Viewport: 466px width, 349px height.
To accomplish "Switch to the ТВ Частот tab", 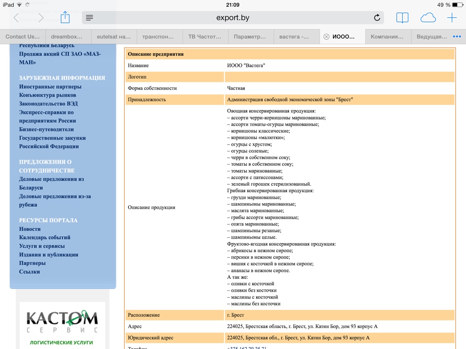I will point(205,37).
